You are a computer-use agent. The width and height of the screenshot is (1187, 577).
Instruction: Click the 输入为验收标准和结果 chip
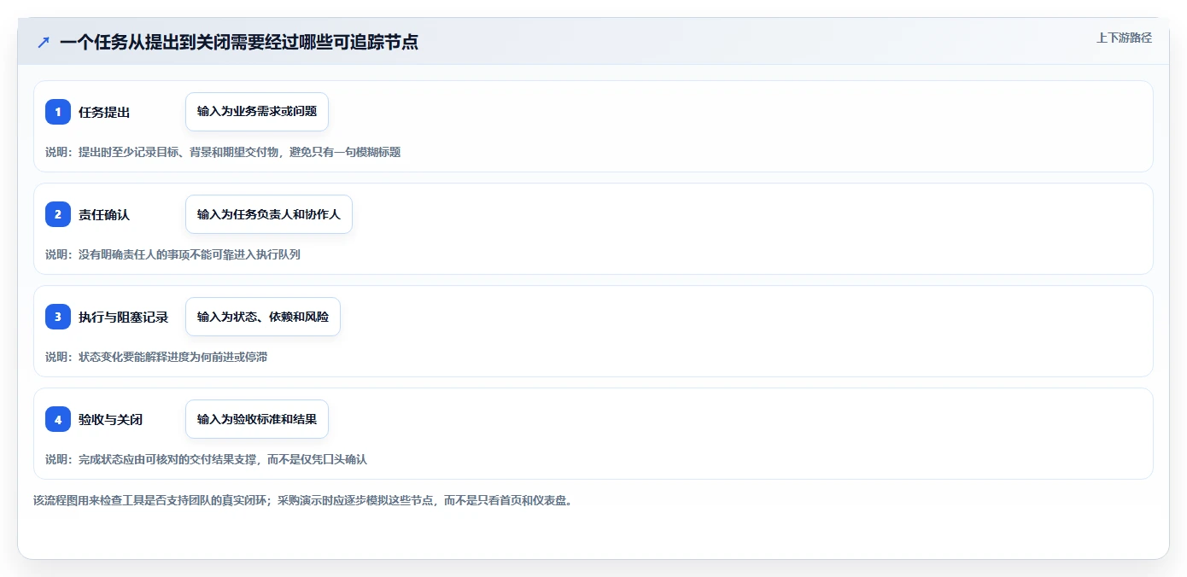(x=257, y=419)
